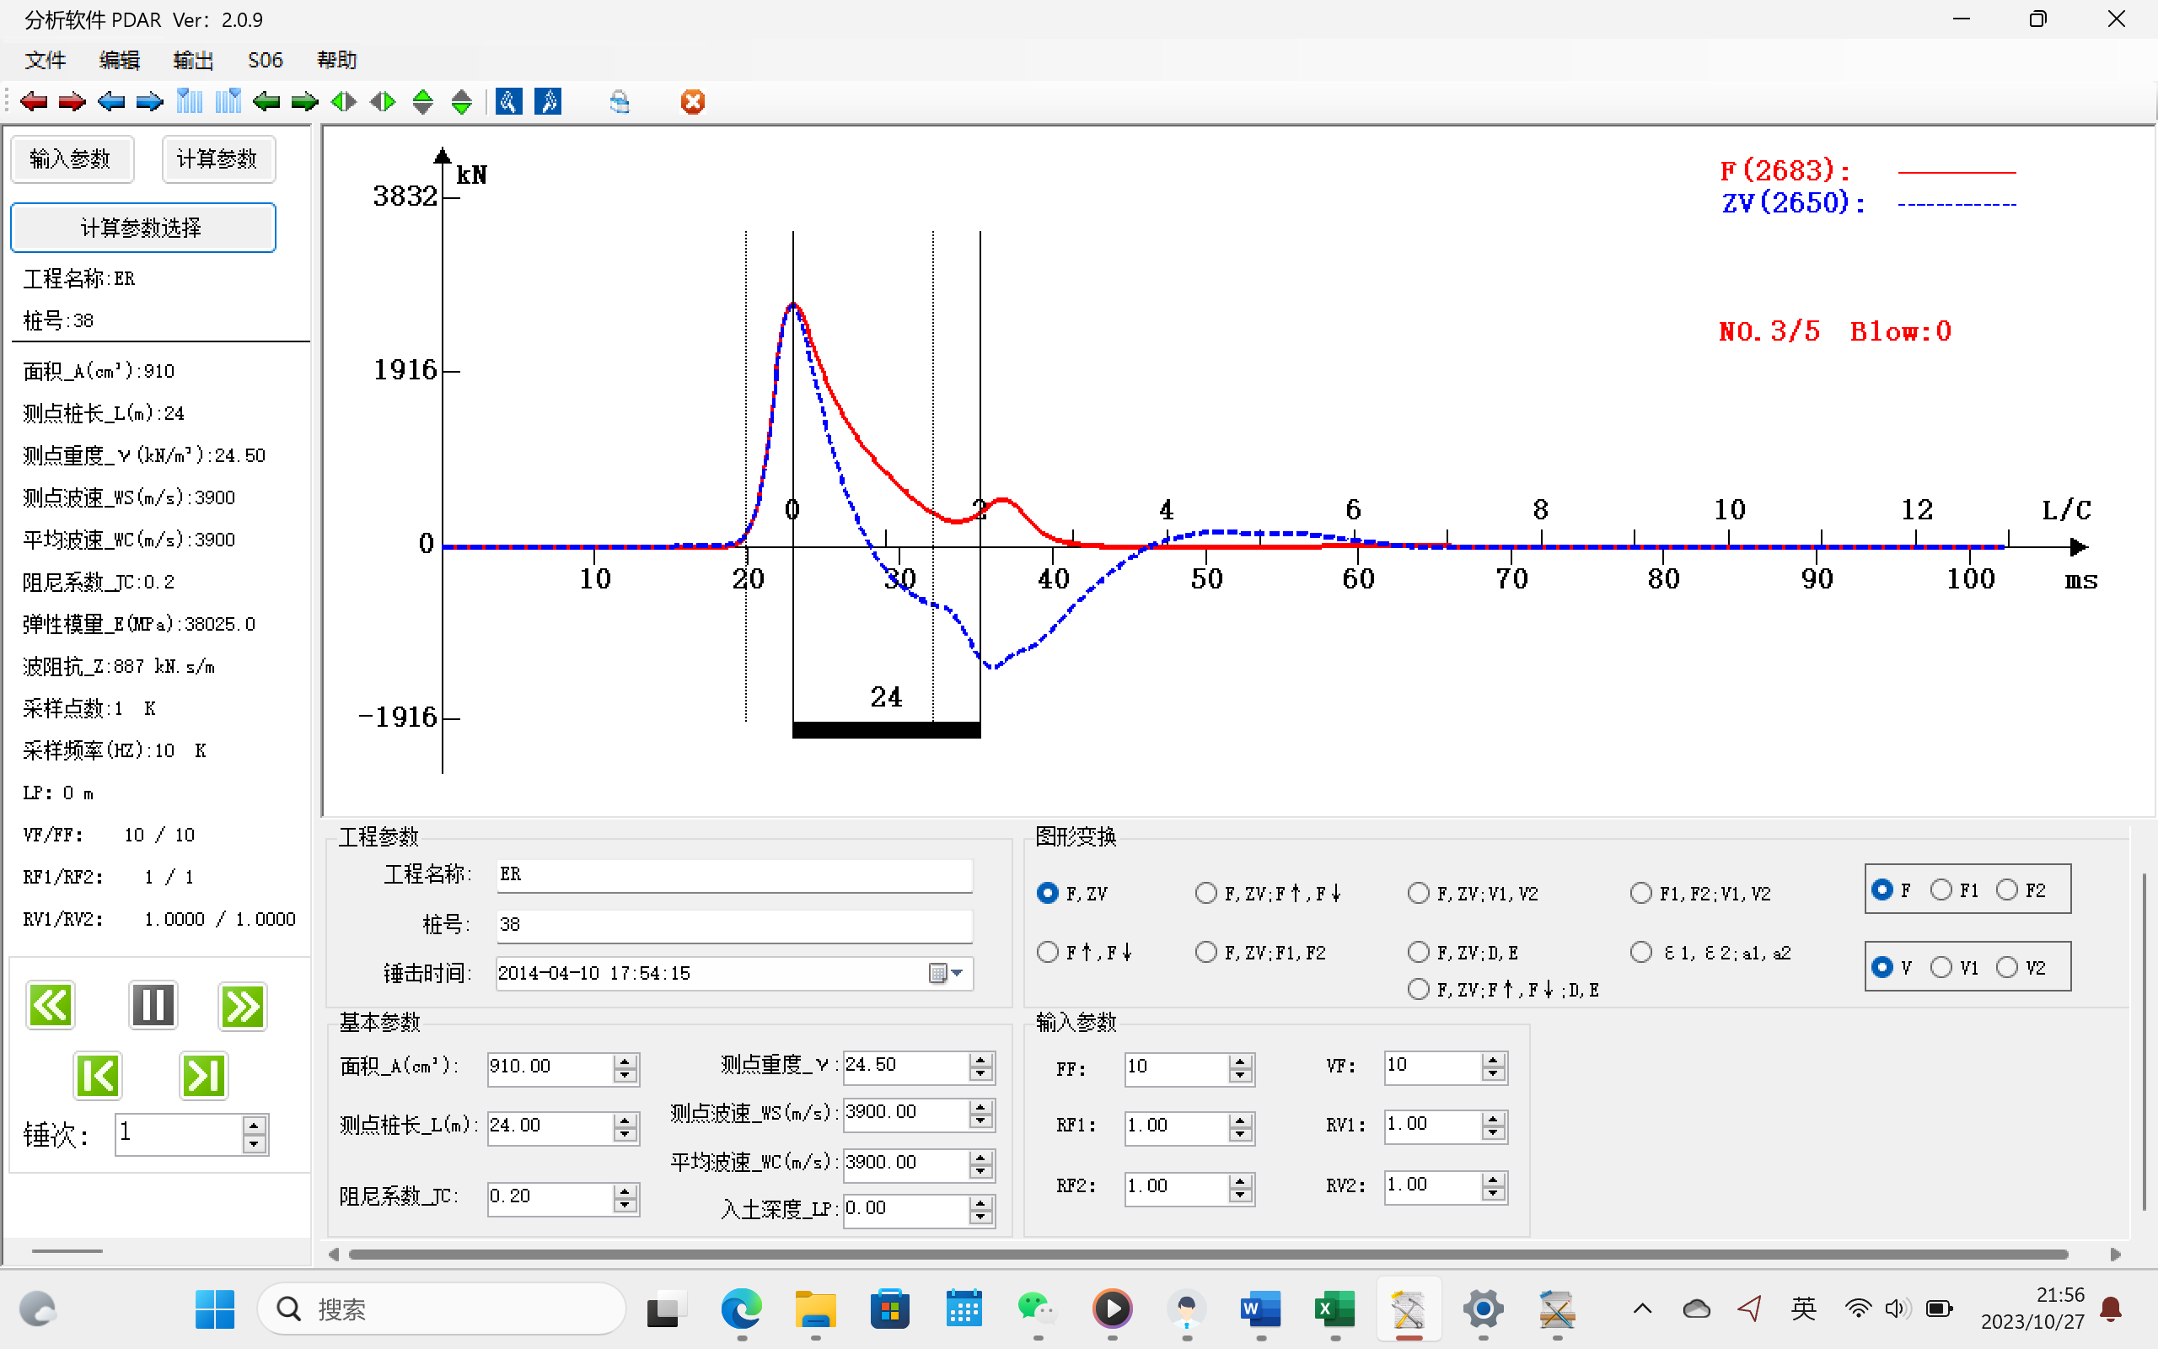
Task: Click the red left arrow toolbar icon
Action: pos(34,102)
